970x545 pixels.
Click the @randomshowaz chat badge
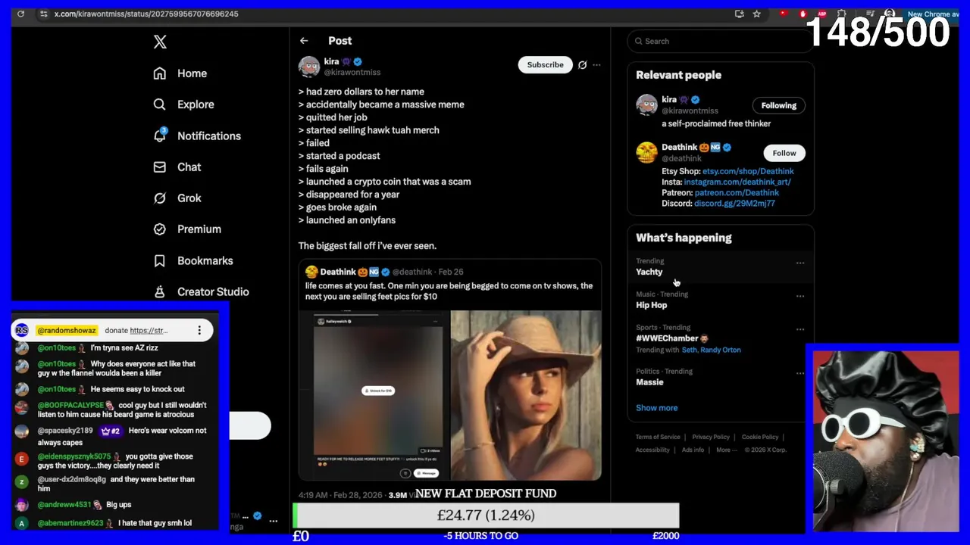point(67,331)
